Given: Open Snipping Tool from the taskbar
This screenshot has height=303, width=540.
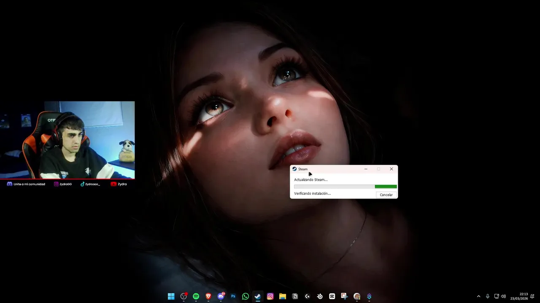Looking at the screenshot, I should [x=344, y=296].
